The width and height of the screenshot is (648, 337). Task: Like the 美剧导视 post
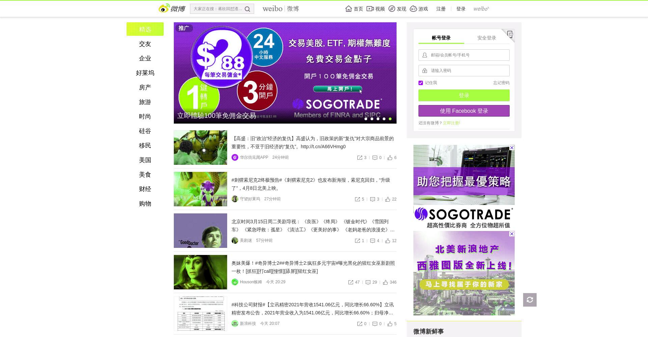coord(388,241)
